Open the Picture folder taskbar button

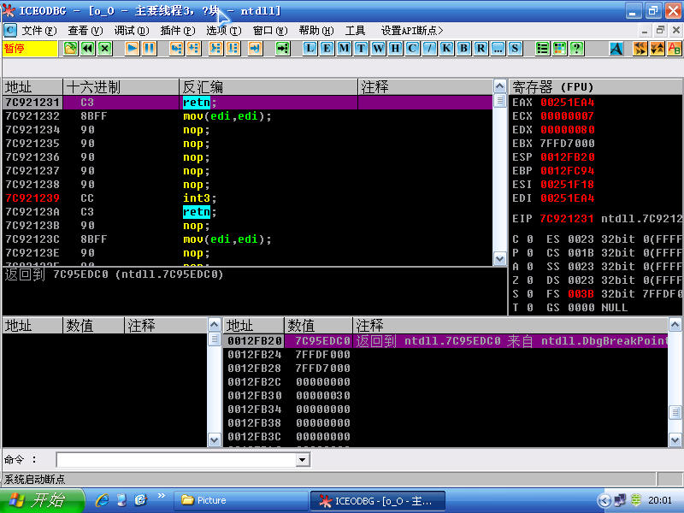(x=241, y=500)
